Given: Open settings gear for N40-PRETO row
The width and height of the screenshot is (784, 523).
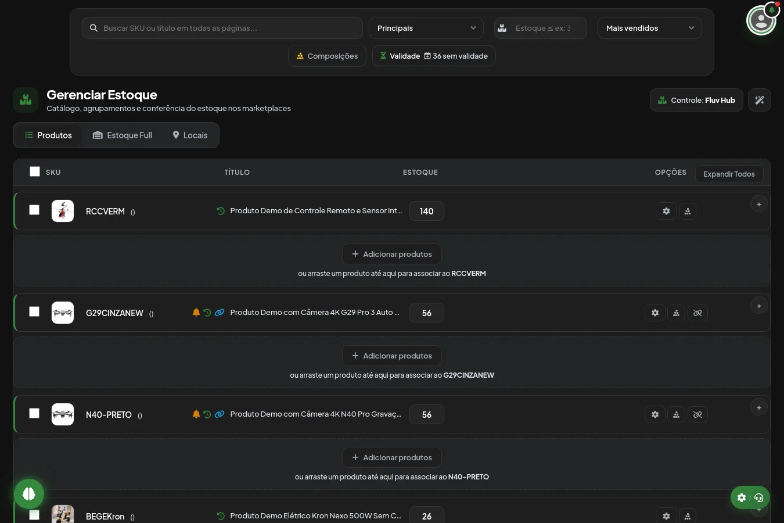Looking at the screenshot, I should (655, 414).
